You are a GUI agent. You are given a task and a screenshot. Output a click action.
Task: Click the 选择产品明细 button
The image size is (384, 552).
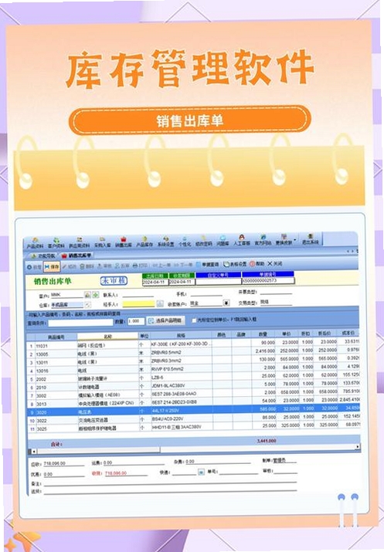(x=165, y=320)
